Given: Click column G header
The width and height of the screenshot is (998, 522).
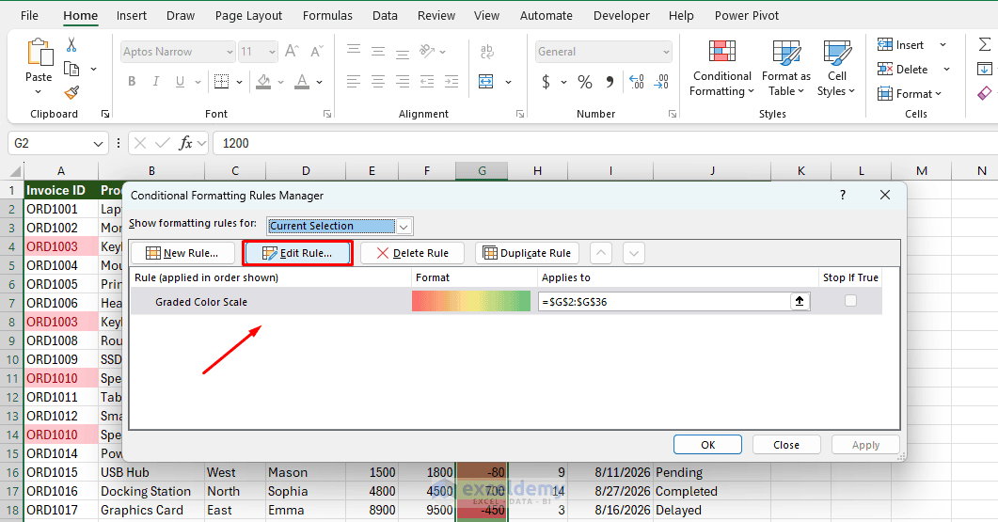Looking at the screenshot, I should [x=482, y=170].
